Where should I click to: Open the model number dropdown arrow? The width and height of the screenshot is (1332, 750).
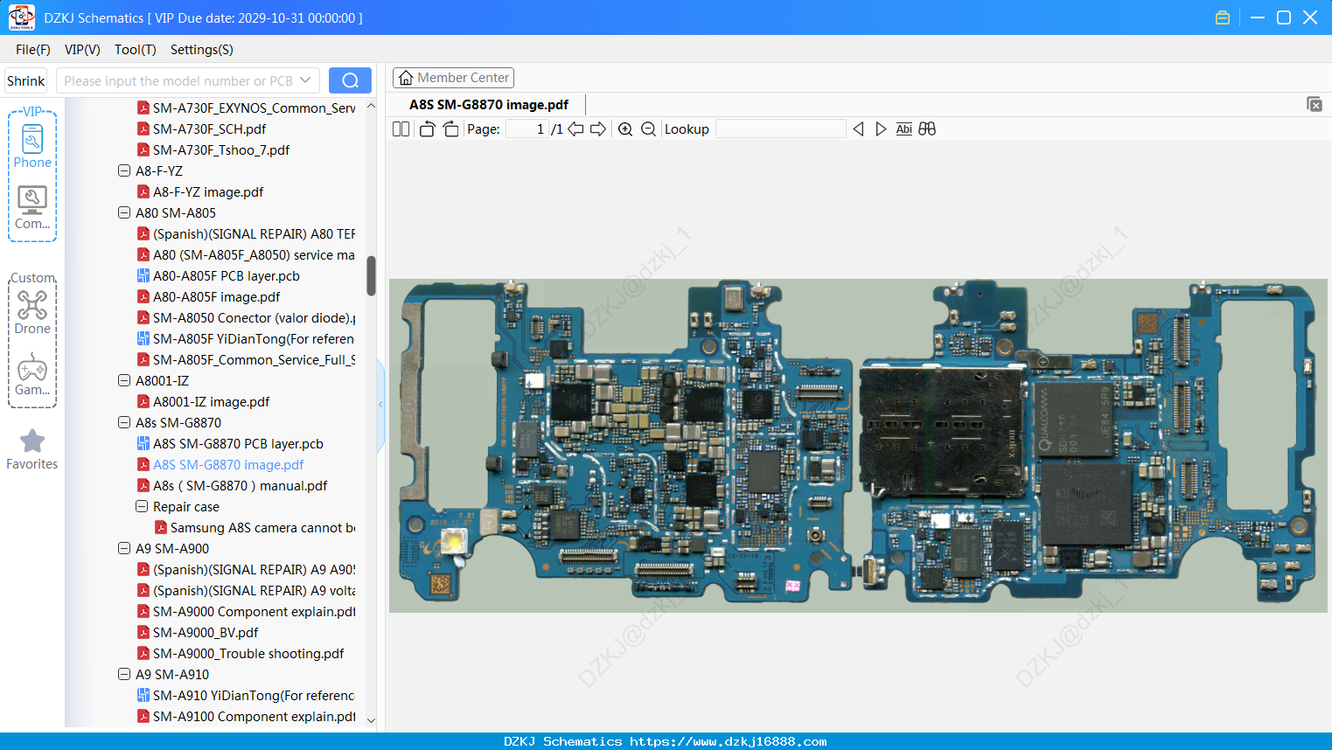pyautogui.click(x=305, y=80)
